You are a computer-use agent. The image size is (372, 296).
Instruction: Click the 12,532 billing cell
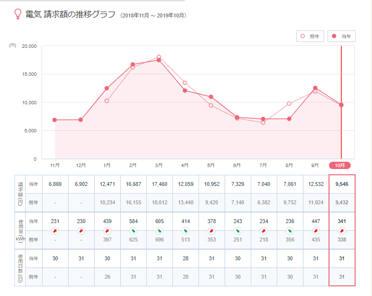(x=316, y=184)
